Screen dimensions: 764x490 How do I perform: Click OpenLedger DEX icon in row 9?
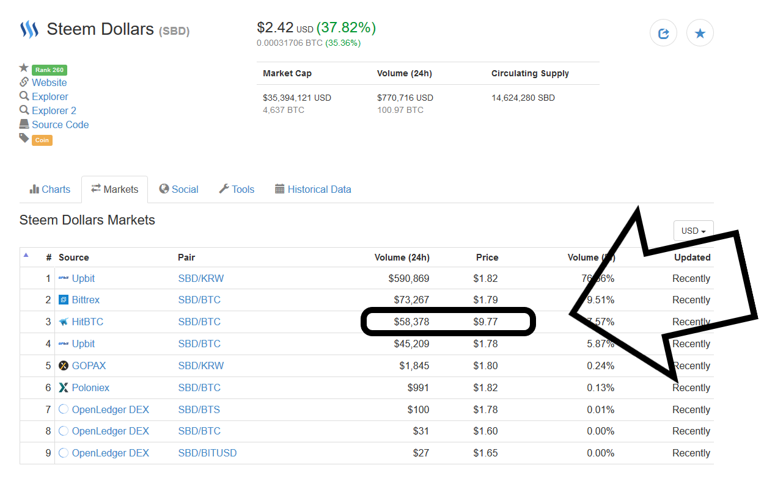click(64, 453)
